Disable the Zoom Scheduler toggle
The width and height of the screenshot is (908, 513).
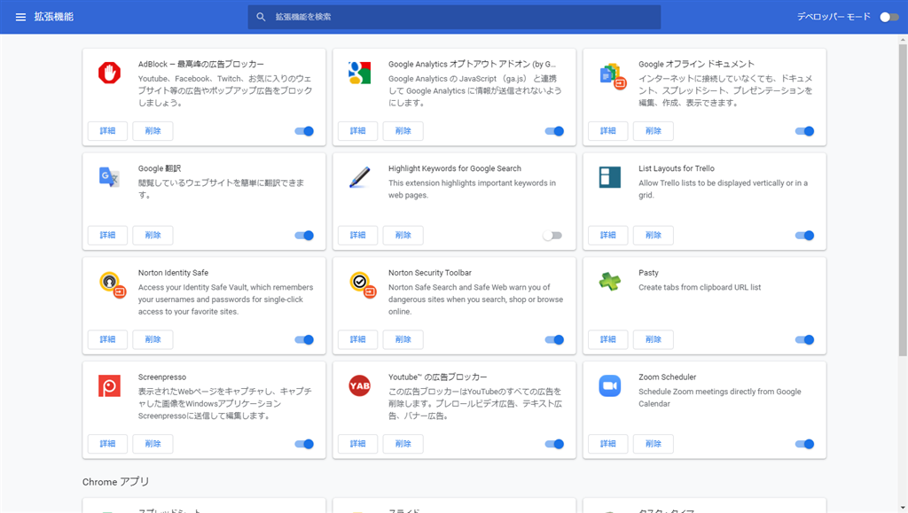tap(804, 444)
